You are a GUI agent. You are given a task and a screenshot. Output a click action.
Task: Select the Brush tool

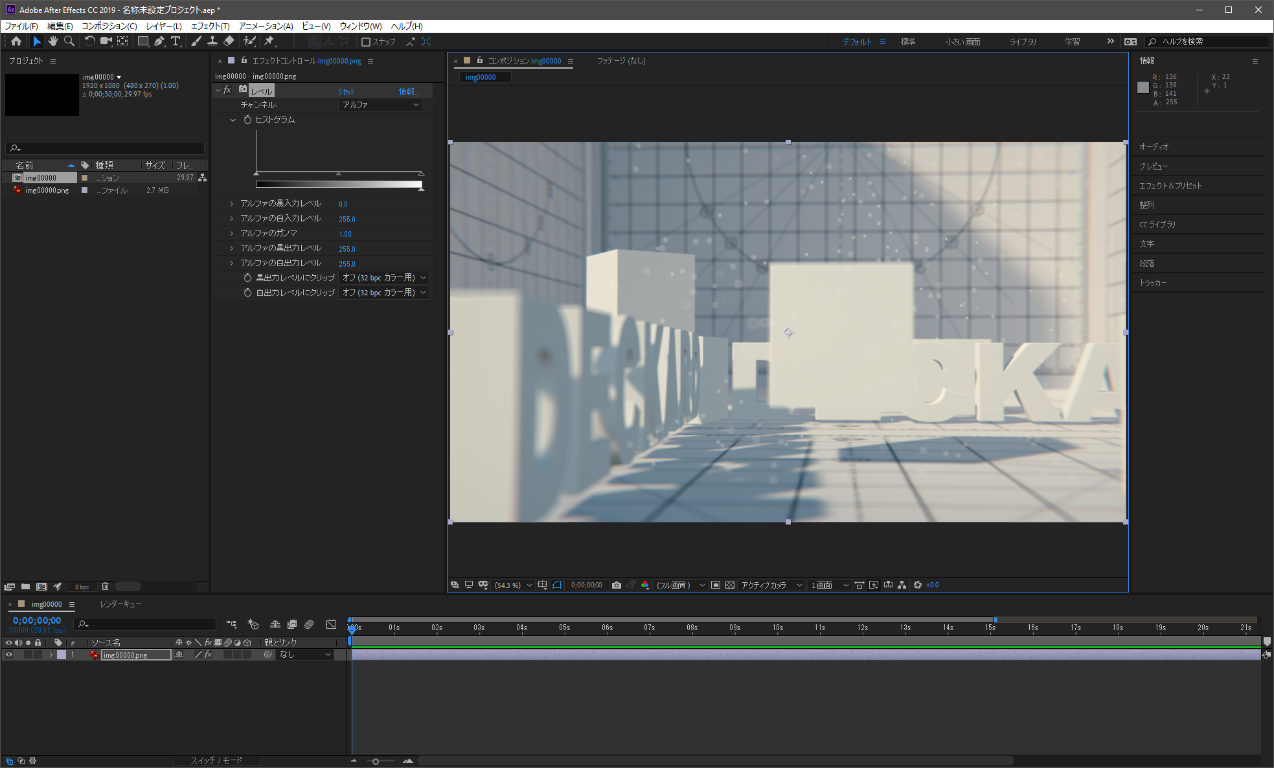pyautogui.click(x=196, y=41)
